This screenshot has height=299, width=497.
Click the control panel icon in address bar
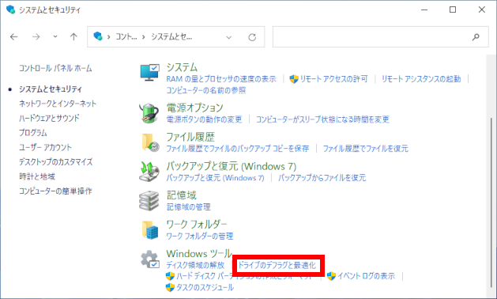pos(98,36)
